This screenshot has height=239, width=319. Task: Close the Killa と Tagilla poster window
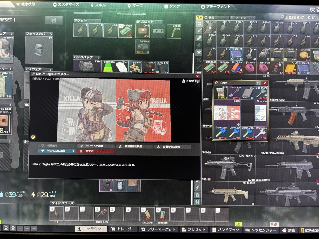197,76
